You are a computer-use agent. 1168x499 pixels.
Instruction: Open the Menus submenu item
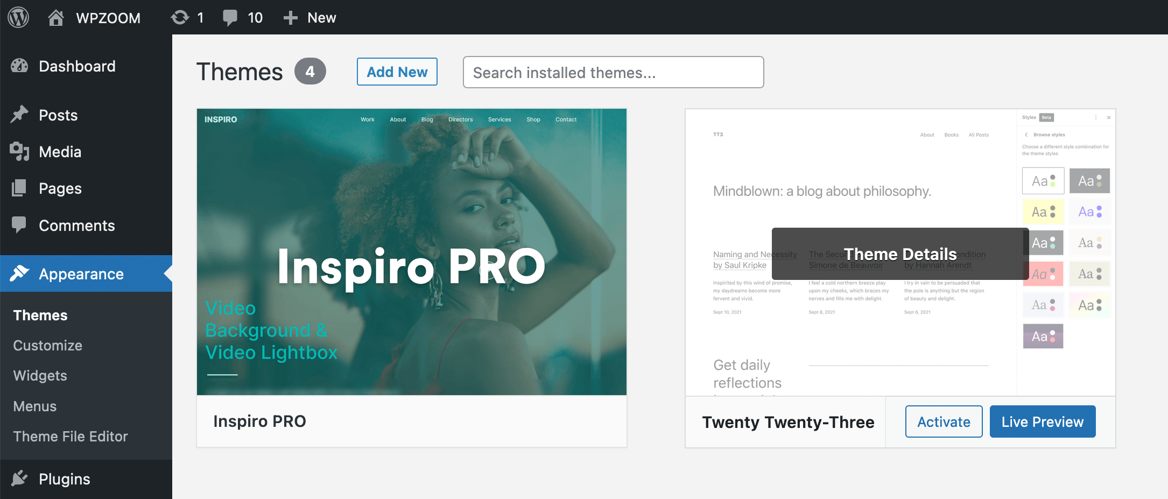pyautogui.click(x=35, y=406)
